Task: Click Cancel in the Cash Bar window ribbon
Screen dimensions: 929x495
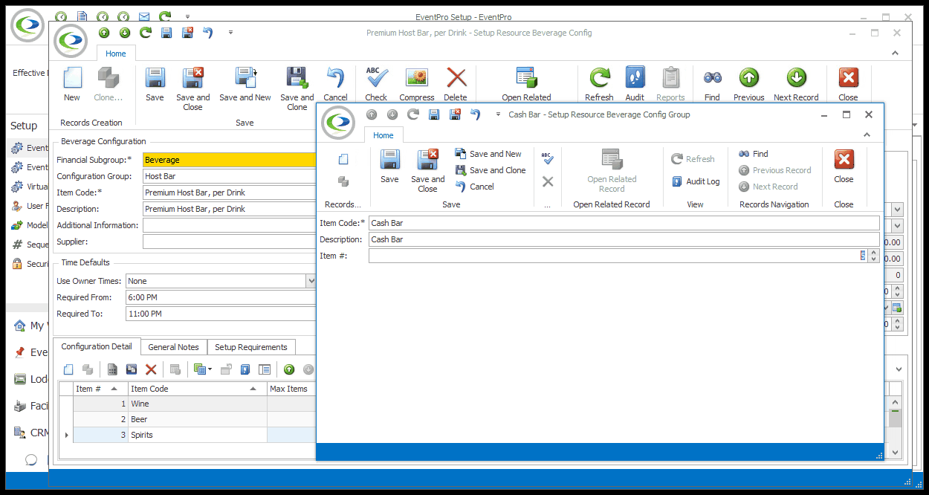Action: point(474,187)
